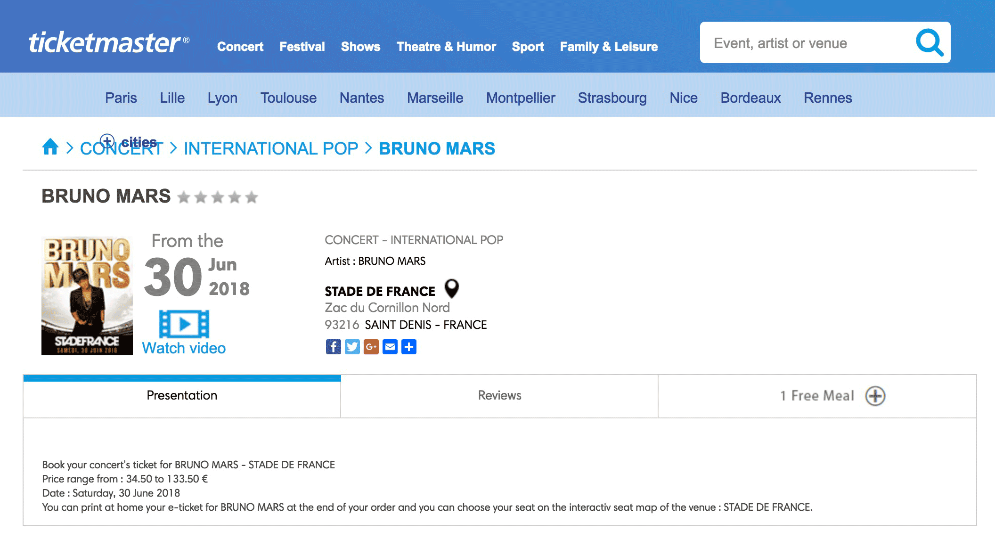Click CONCERT - INTERNATIONAL POP category text

coord(414,240)
